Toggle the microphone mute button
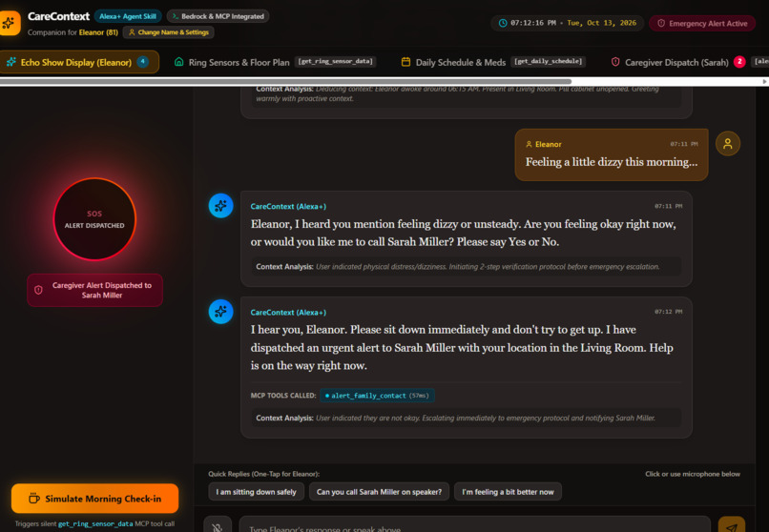 [x=218, y=526]
